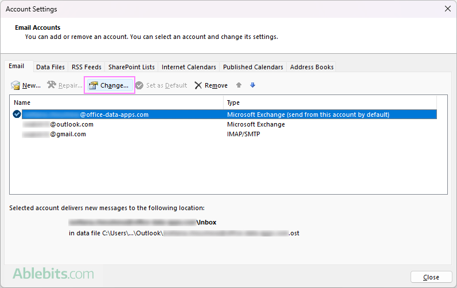The height and width of the screenshot is (288, 457).
Task: Go to the Internet Calendars tab
Action: tap(189, 67)
